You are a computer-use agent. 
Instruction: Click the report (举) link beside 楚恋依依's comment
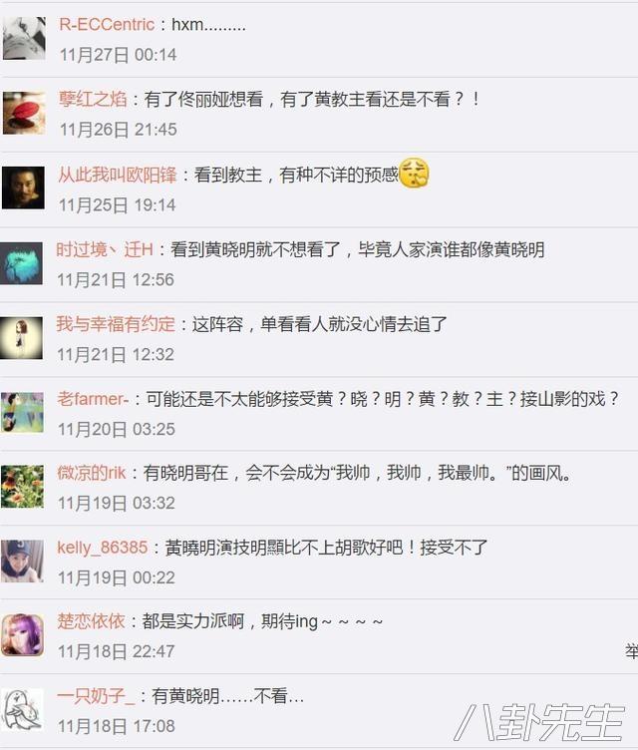point(632,651)
